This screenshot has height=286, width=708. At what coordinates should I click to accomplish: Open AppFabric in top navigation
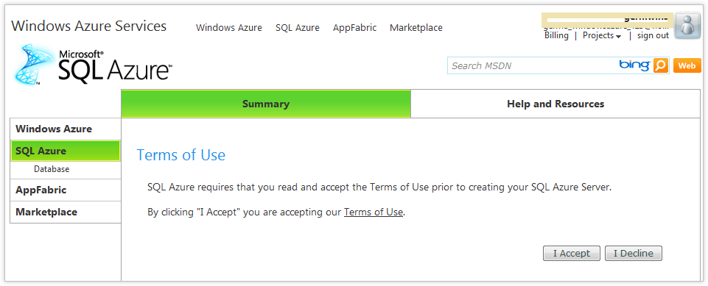[x=355, y=27]
